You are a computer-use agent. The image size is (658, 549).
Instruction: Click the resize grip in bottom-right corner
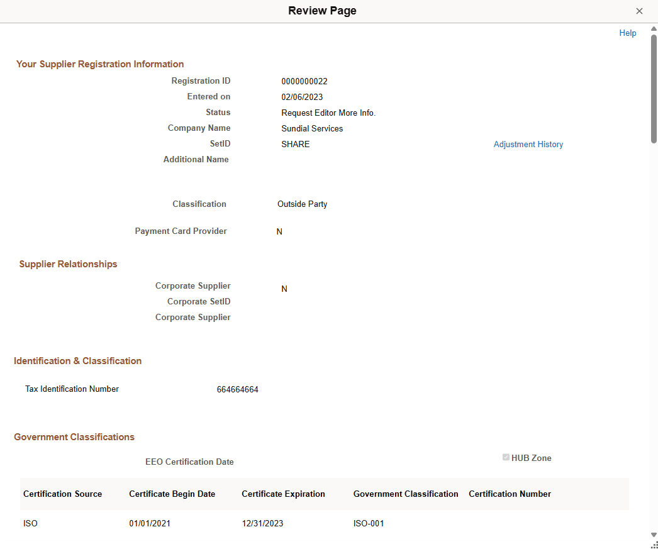click(x=653, y=545)
